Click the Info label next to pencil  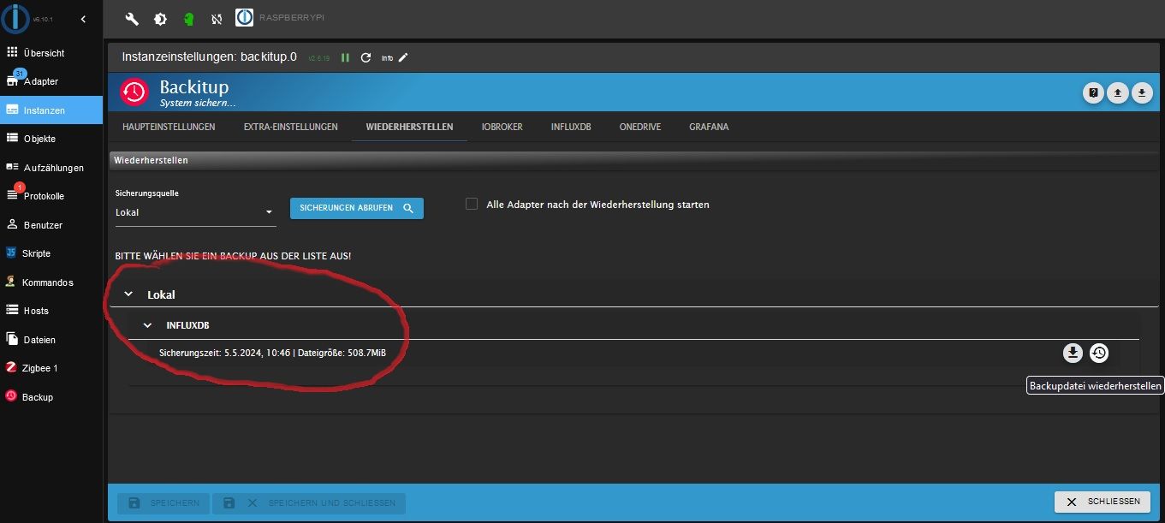coord(387,58)
